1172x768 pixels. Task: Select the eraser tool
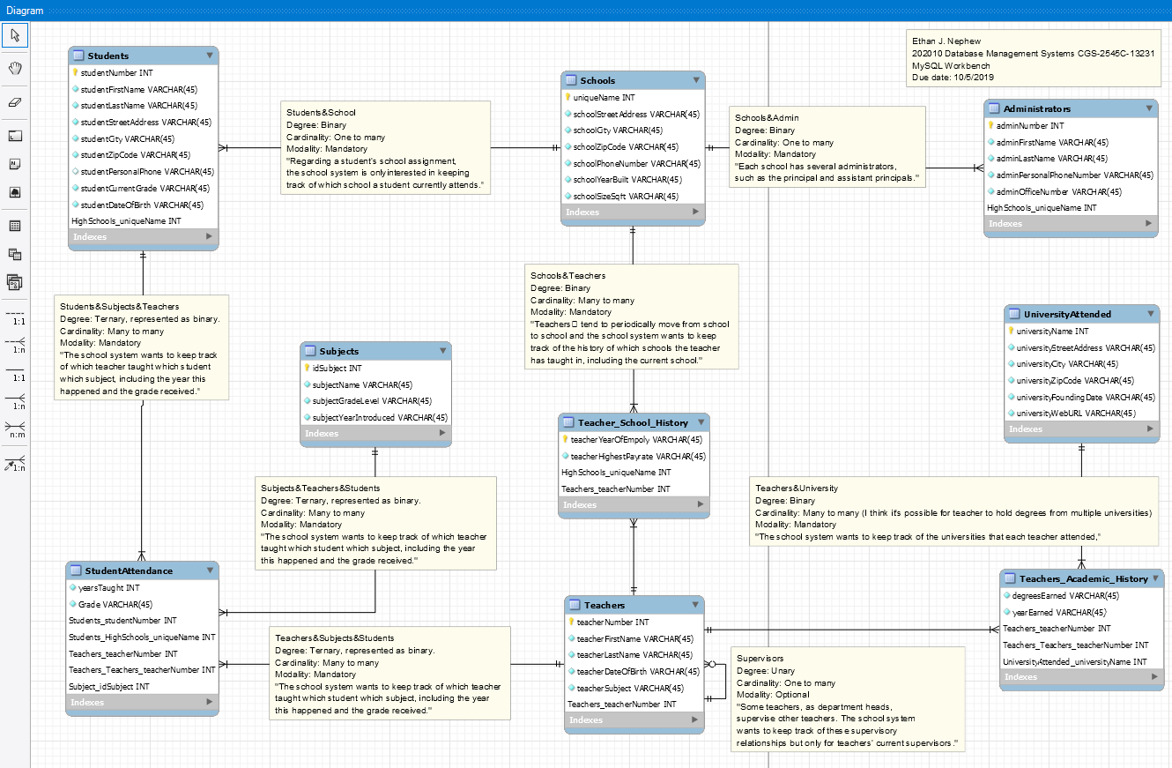tap(15, 102)
